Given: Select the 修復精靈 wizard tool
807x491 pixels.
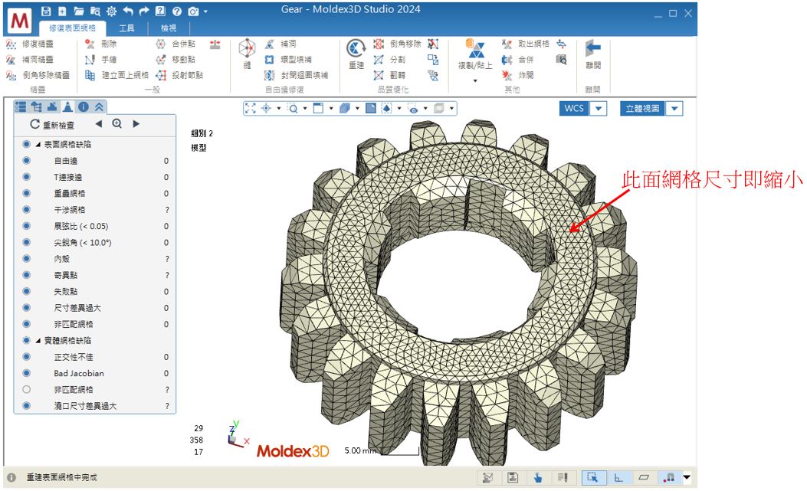Looking at the screenshot, I should (30, 44).
